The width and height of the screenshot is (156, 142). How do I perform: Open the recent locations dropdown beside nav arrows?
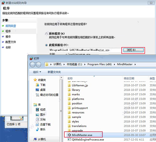coord(43,65)
